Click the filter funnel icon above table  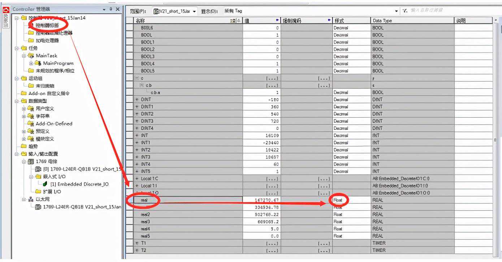click(x=405, y=11)
